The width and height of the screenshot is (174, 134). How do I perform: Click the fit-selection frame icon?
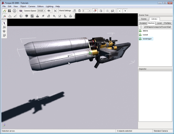pos(120,11)
